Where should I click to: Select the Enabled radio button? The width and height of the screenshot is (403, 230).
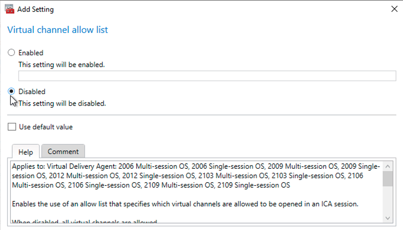point(12,53)
